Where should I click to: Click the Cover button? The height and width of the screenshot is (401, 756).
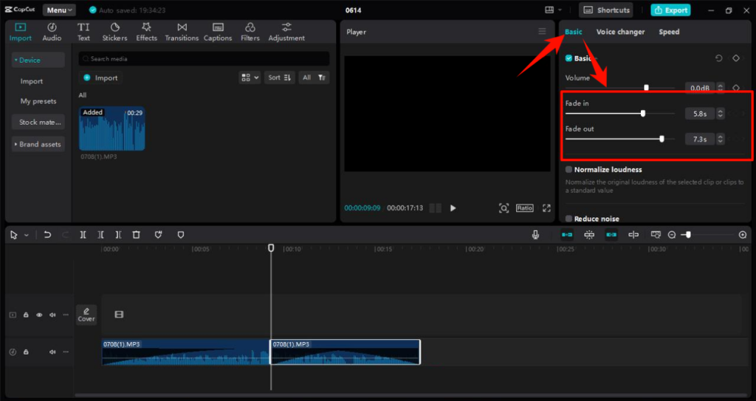click(86, 314)
